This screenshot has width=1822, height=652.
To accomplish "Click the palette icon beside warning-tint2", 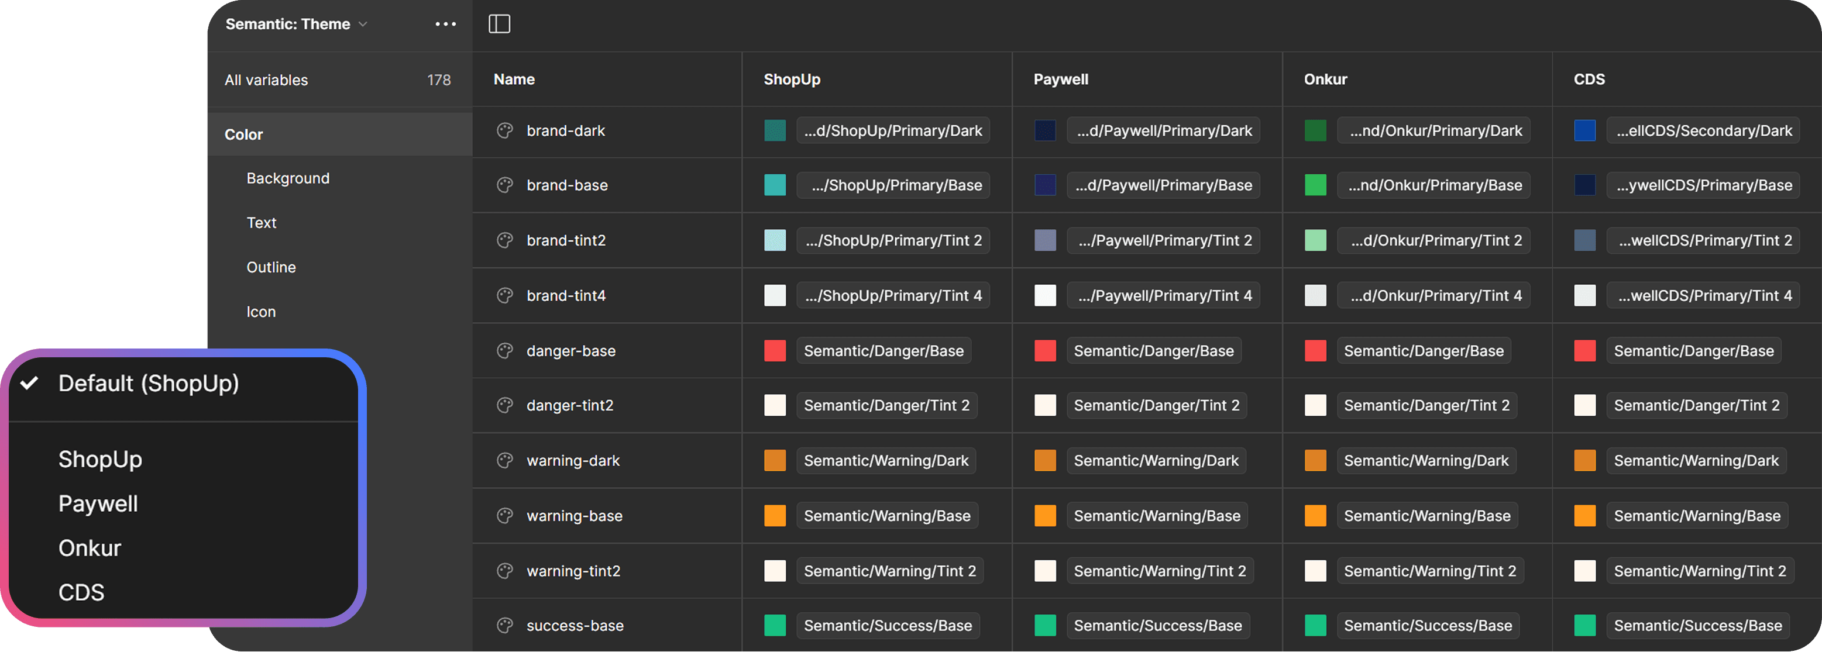I will click(x=504, y=571).
